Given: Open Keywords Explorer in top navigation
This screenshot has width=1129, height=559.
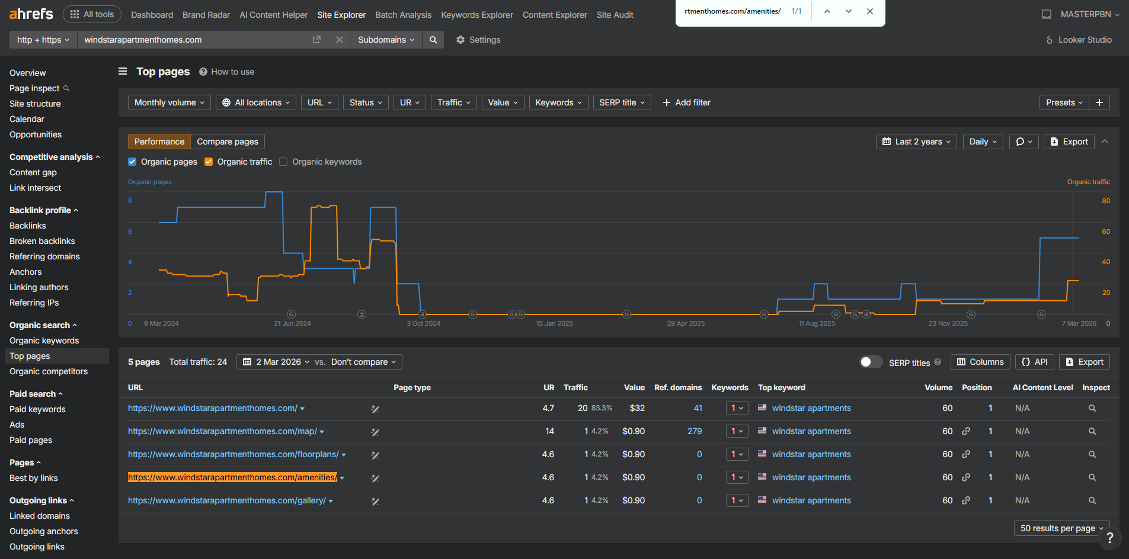Looking at the screenshot, I should coord(477,15).
